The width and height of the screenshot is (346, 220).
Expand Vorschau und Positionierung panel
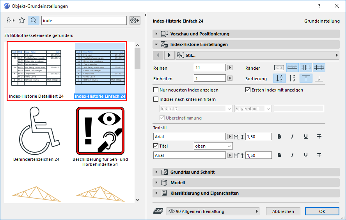coord(246,34)
